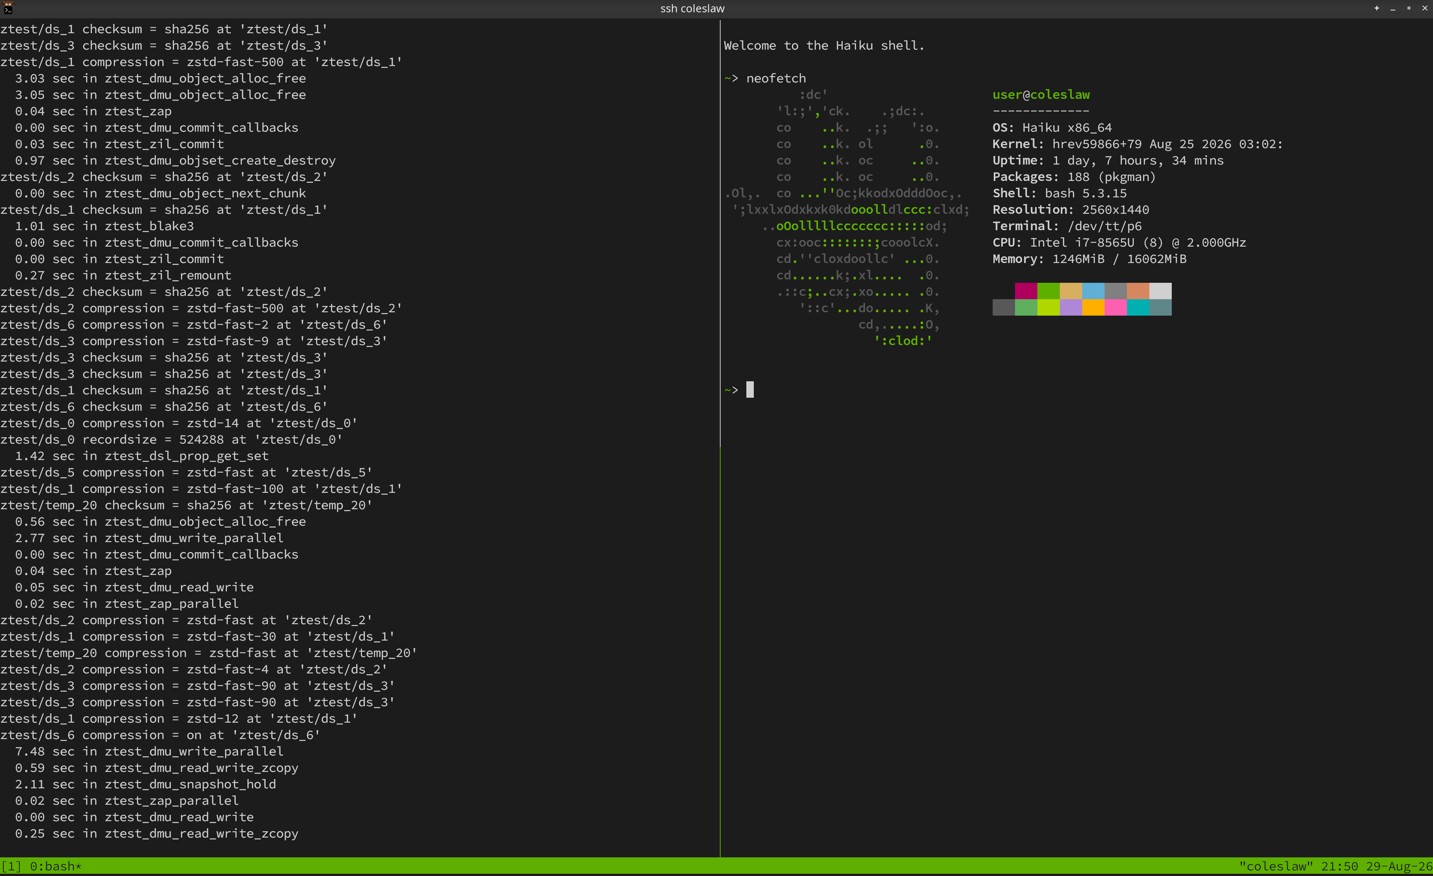The image size is (1433, 876).
Task: Click the status bar date '29-Aug-26'
Action: [x=1399, y=866]
